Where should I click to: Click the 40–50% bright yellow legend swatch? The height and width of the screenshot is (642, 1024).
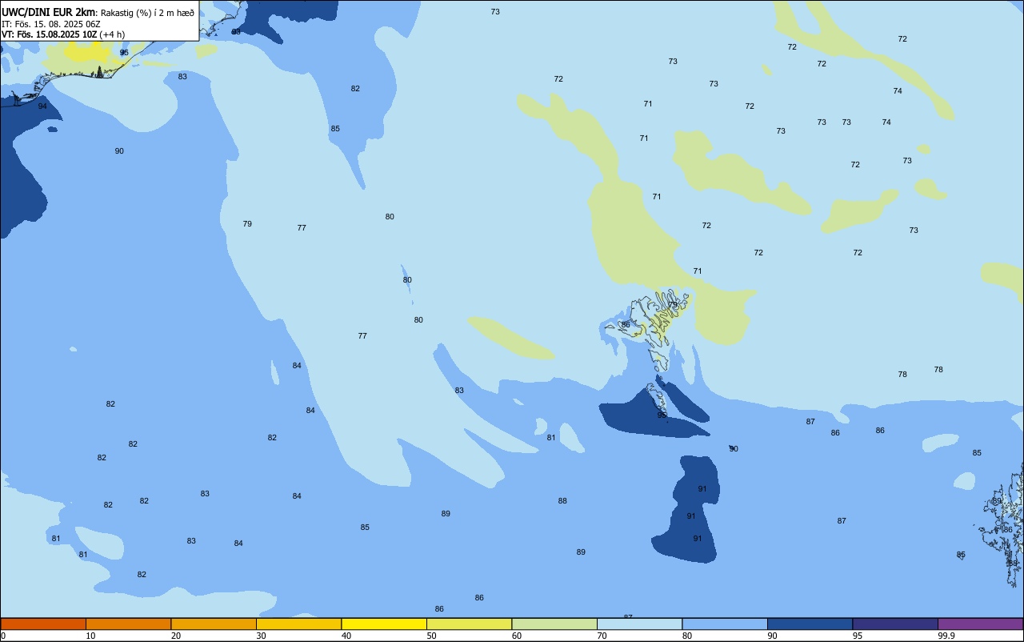click(x=384, y=624)
